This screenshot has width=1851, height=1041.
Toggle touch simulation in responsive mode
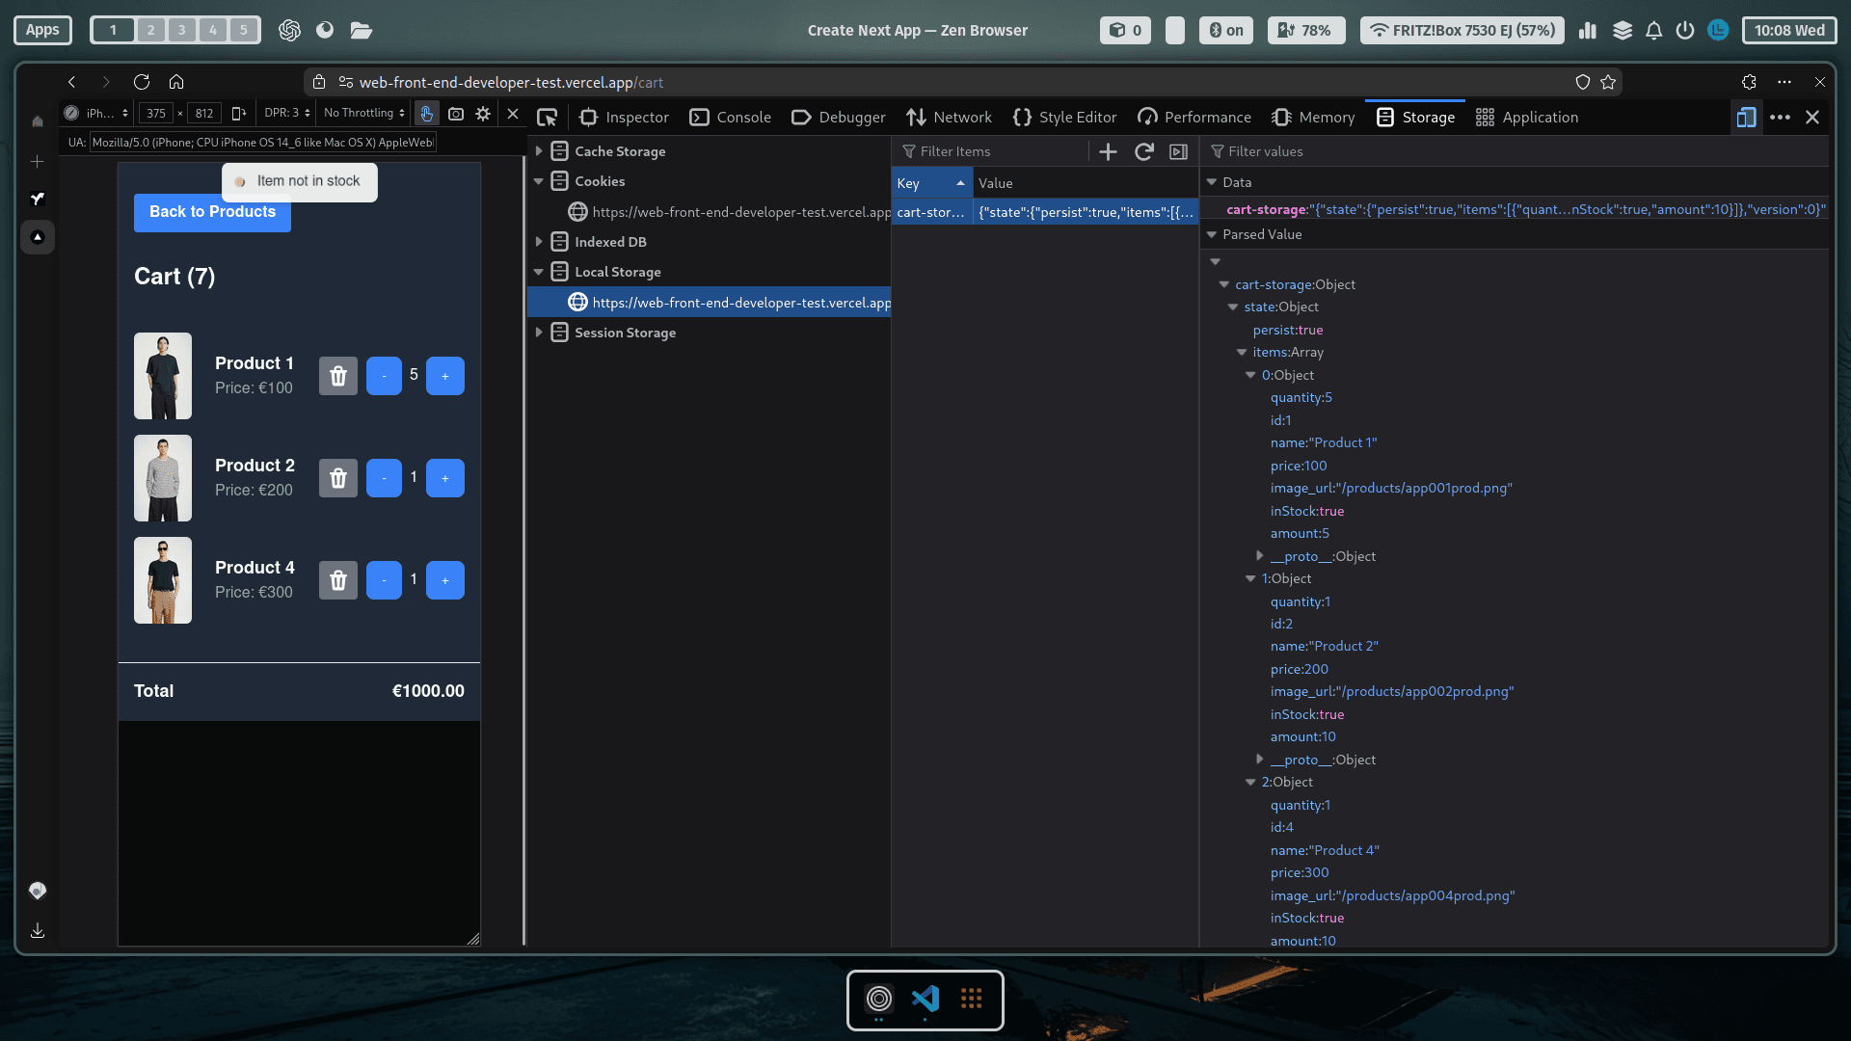pyautogui.click(x=426, y=114)
